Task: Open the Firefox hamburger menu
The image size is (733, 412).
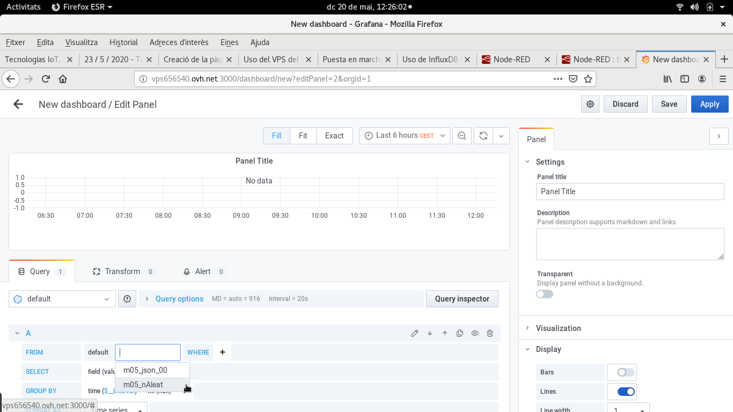Action: coord(722,79)
